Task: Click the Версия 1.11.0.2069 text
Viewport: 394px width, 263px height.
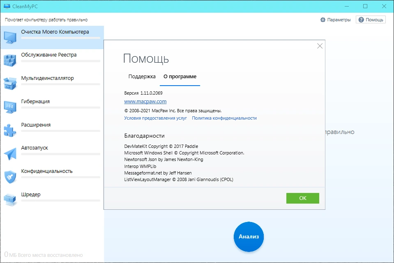Action: tap(143, 93)
